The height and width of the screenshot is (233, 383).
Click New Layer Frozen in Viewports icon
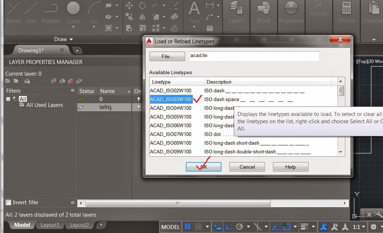62,81
